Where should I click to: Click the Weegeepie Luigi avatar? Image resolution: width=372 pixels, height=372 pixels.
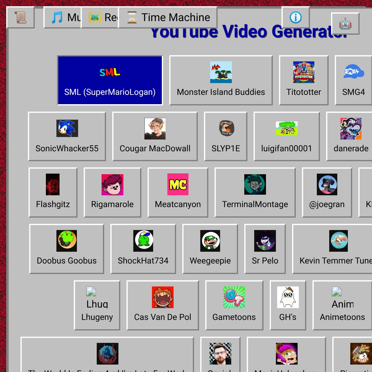[210, 241]
